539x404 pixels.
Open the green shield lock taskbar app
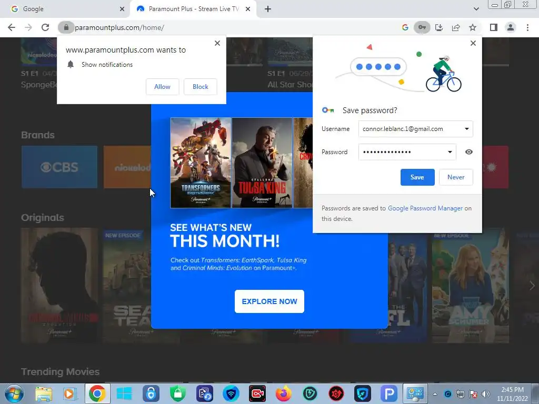178,393
